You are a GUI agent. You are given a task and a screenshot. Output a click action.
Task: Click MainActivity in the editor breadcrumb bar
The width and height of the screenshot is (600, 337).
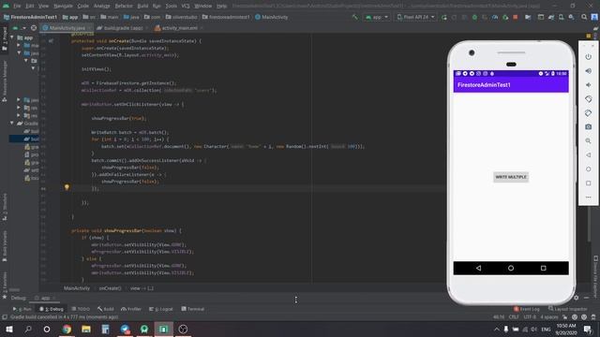77,288
